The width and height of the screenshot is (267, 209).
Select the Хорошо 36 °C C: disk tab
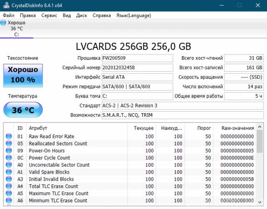[x=17, y=29]
